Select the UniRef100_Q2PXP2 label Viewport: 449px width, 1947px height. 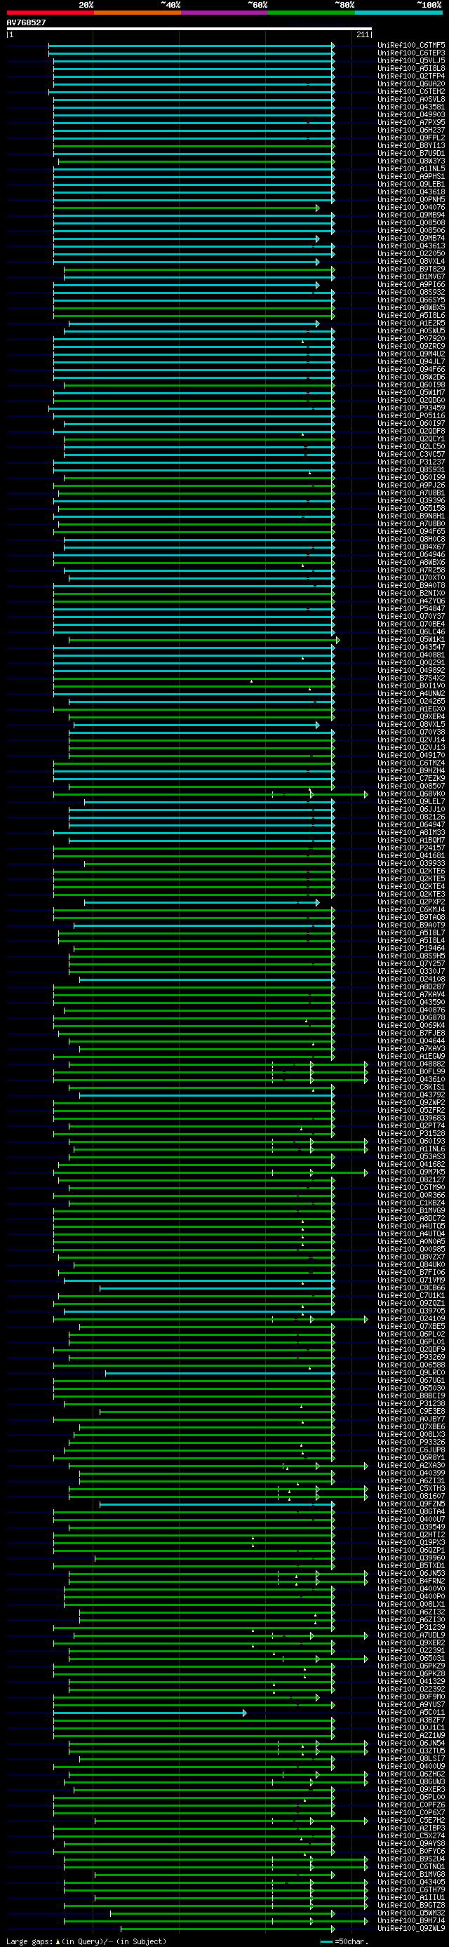[411, 902]
